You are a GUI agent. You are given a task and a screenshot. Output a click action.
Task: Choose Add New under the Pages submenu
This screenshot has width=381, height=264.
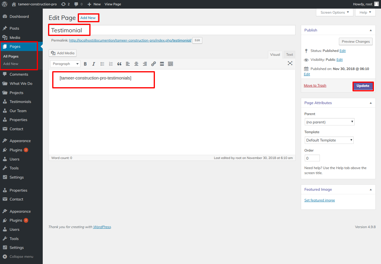click(11, 64)
